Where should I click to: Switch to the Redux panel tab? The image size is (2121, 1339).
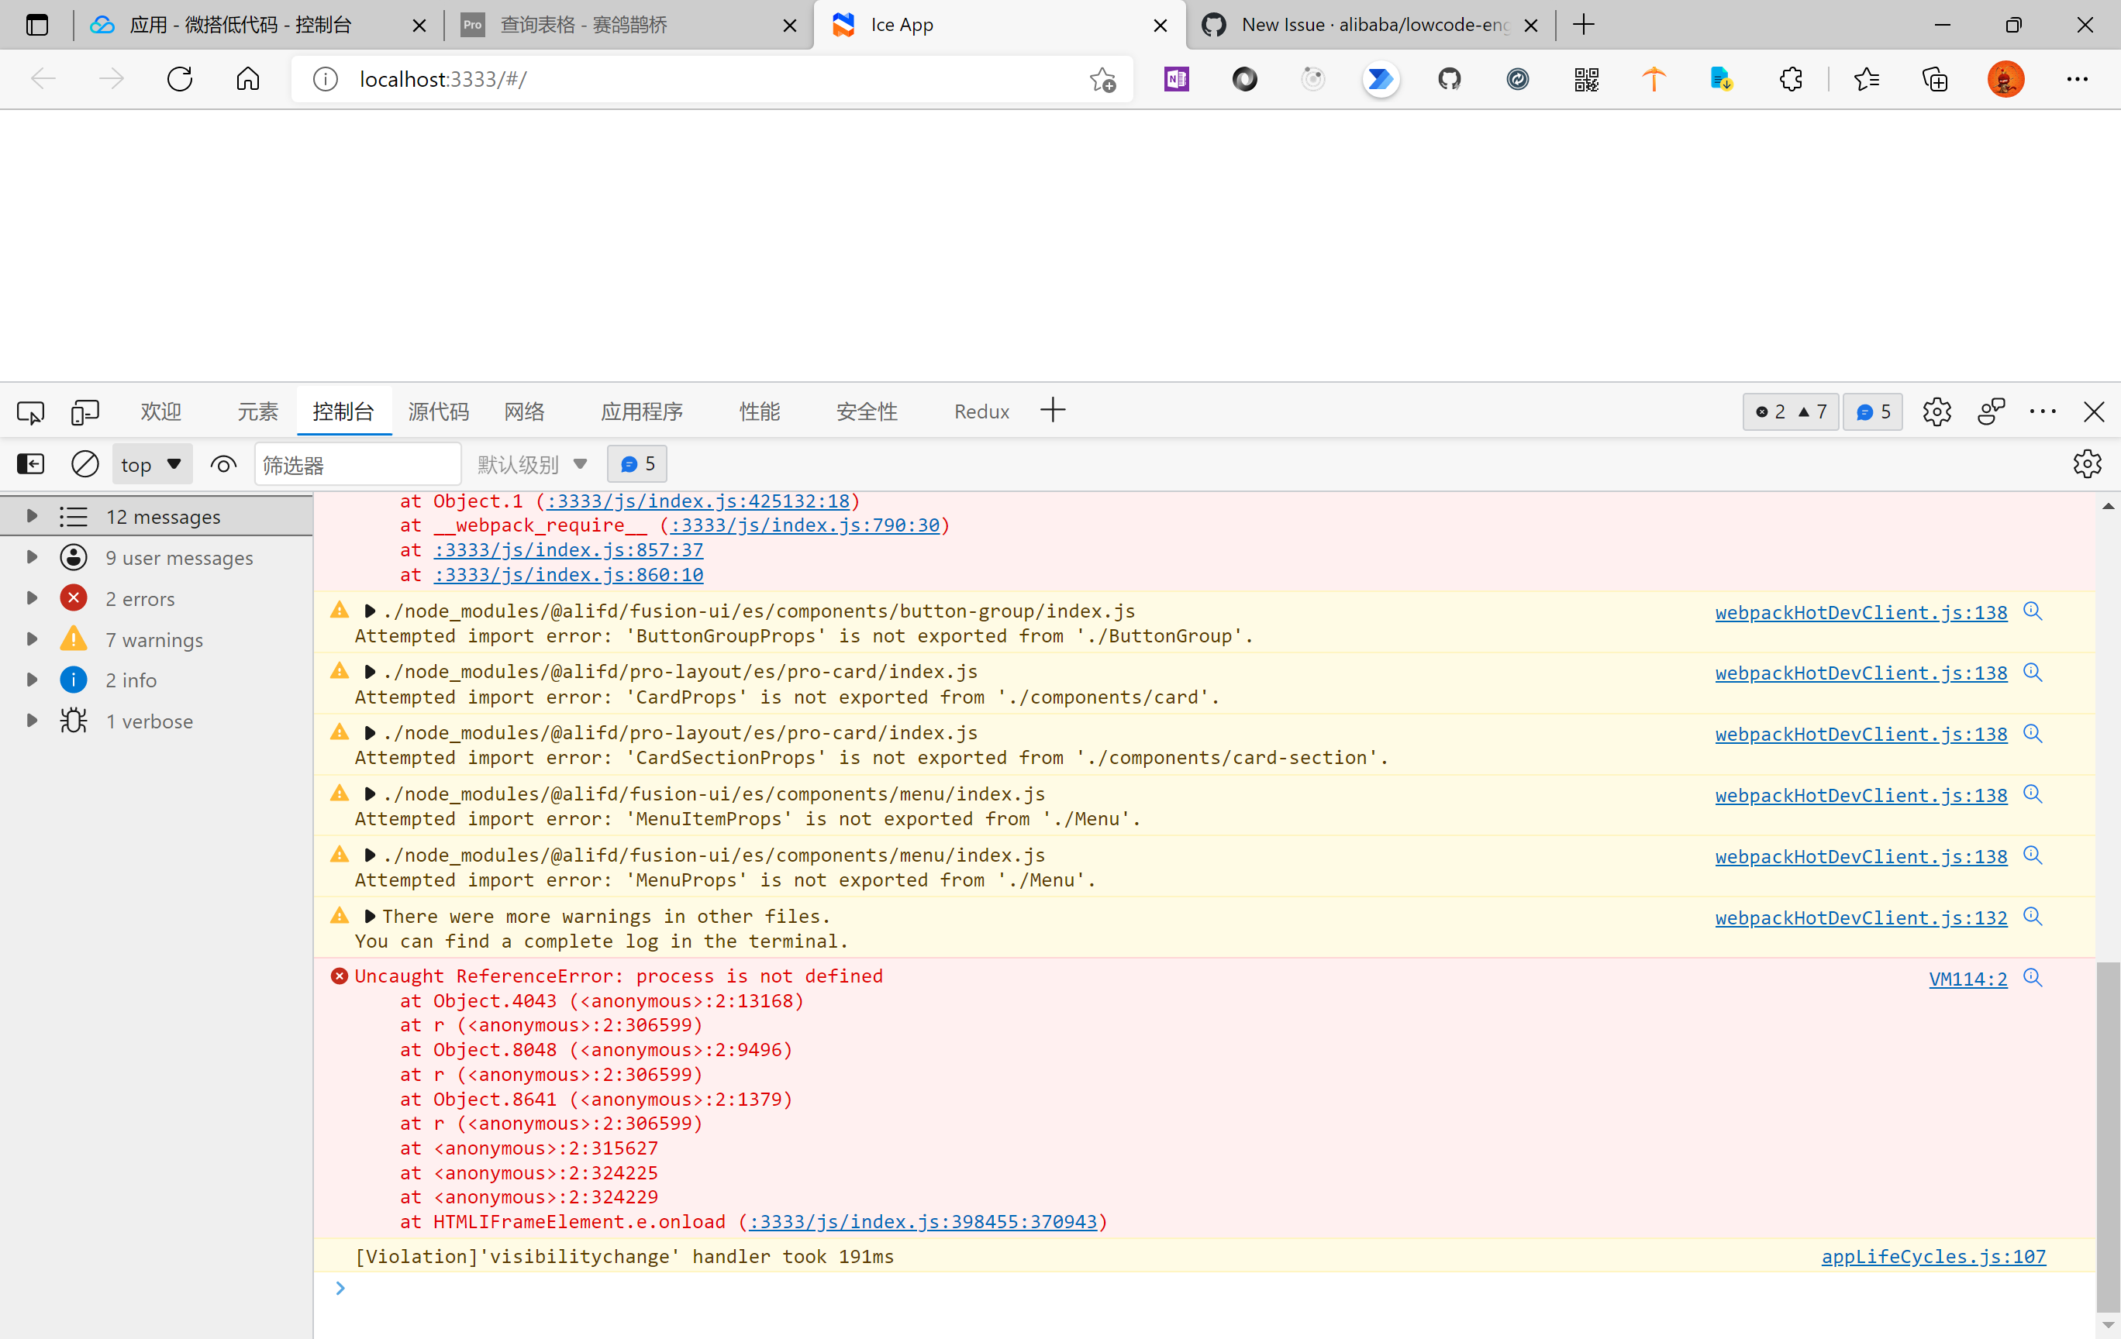pos(981,411)
